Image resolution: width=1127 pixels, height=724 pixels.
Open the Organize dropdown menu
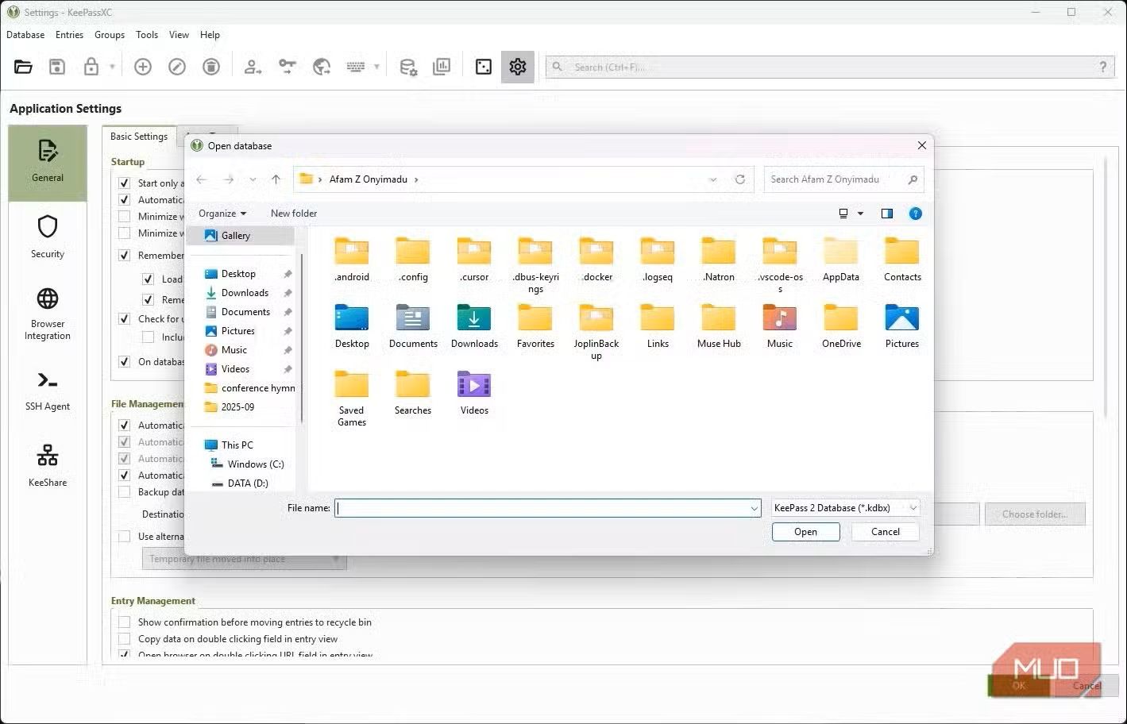tap(222, 214)
